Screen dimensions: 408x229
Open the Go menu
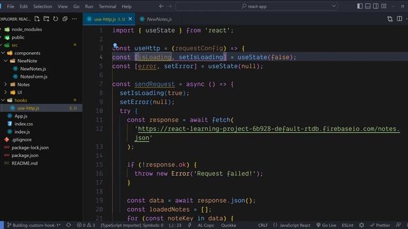click(x=76, y=6)
